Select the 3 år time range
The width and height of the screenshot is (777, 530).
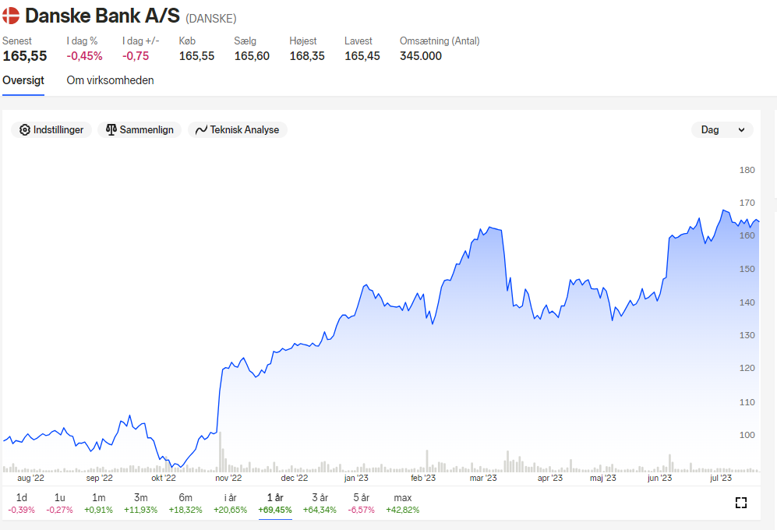point(320,503)
